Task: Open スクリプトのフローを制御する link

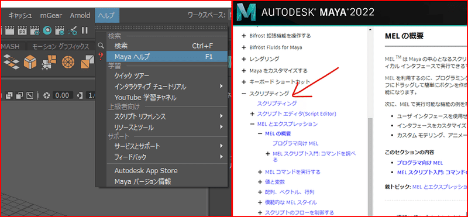Action: (300, 212)
